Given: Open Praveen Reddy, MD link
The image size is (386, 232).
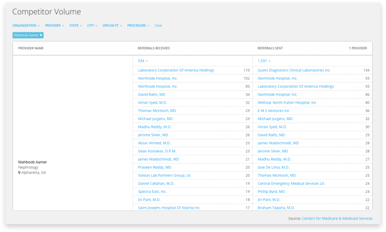Looking at the screenshot, I should (154, 167).
